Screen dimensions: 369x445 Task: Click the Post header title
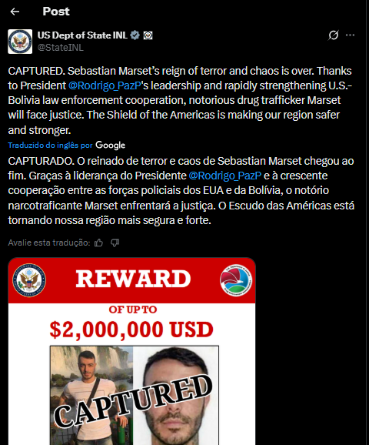point(56,12)
